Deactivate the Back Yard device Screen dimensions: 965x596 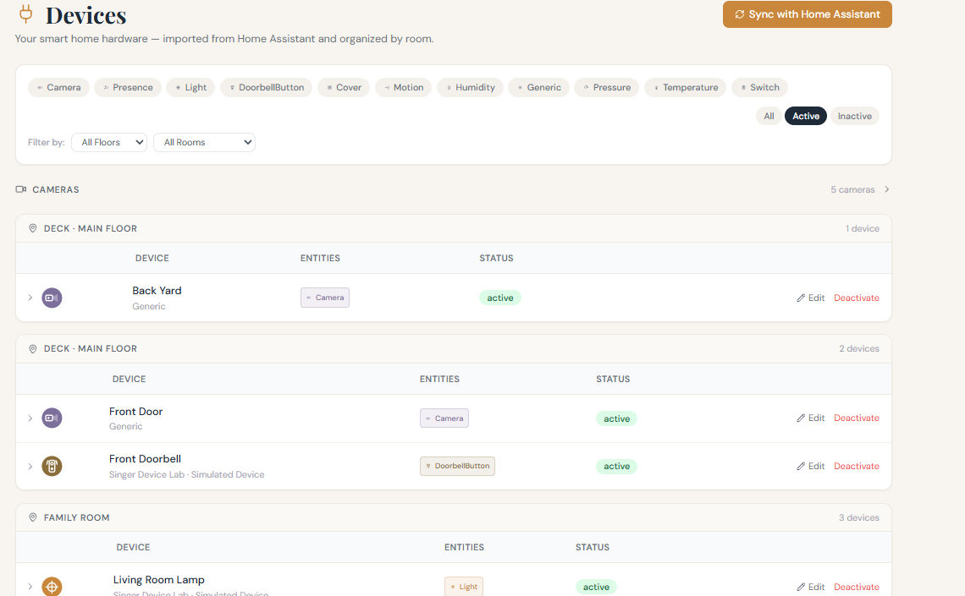[857, 298]
